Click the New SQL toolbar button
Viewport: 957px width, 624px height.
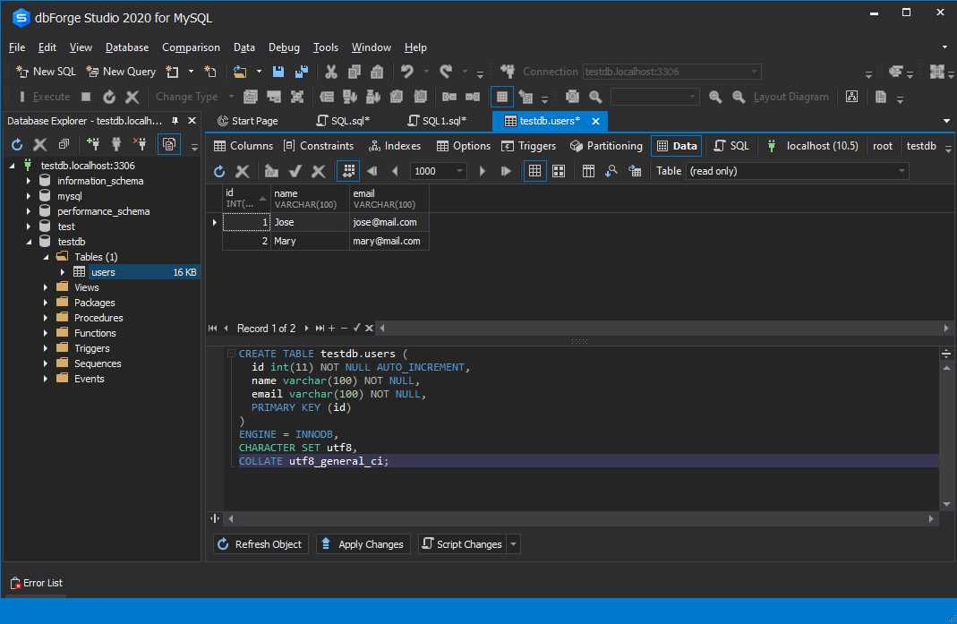[46, 72]
